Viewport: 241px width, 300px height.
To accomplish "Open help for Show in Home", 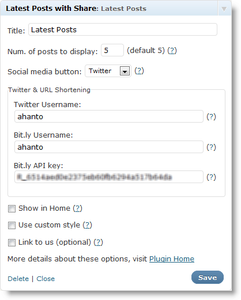I will [78, 208].
